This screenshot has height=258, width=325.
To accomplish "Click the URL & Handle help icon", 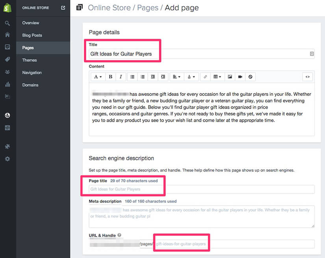I will pyautogui.click(x=119, y=235).
